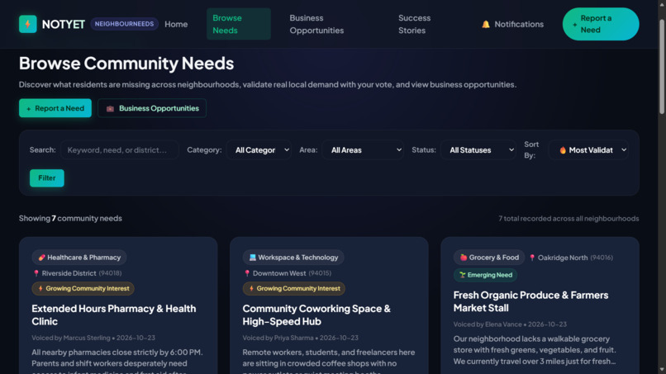Click the apple icon on Grocery & Food tag

tap(464, 258)
